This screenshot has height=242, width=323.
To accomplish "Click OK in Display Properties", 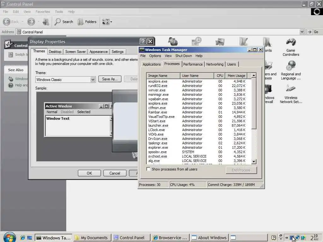I will pyautogui.click(x=89, y=173).
